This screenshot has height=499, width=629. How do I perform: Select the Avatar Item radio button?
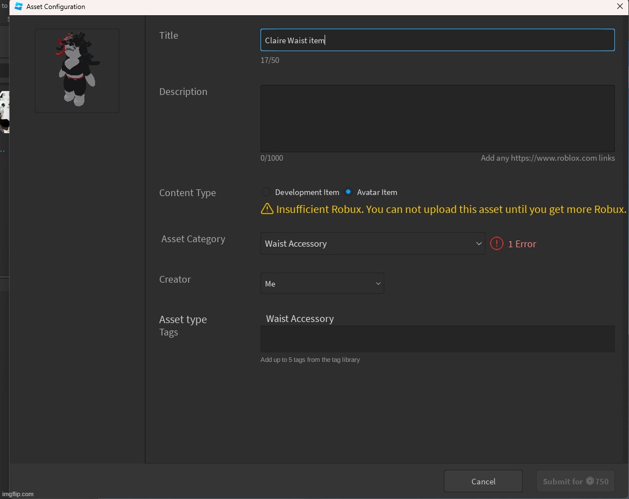point(348,192)
